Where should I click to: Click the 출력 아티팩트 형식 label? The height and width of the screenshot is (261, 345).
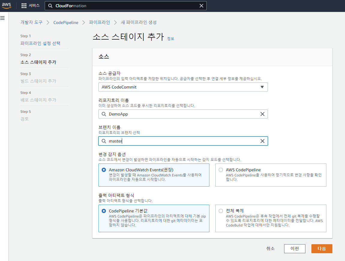[116, 195]
